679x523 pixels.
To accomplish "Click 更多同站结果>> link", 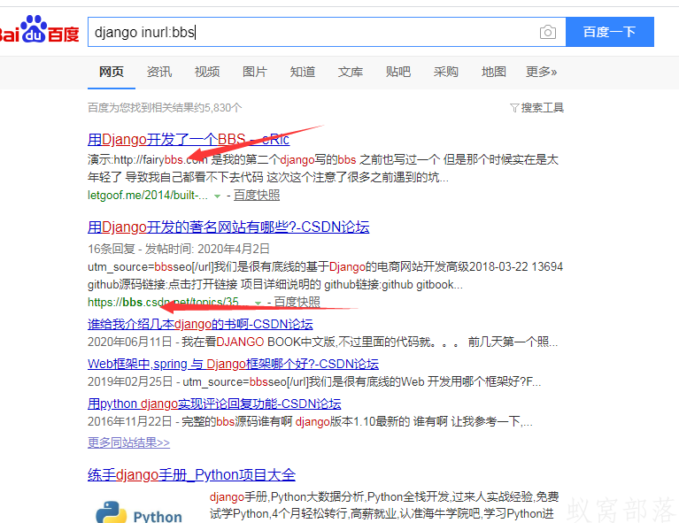I will coord(128,442).
